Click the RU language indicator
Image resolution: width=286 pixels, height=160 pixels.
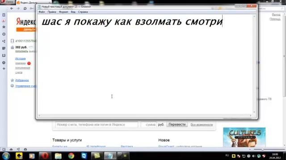pyautogui.click(x=227, y=156)
